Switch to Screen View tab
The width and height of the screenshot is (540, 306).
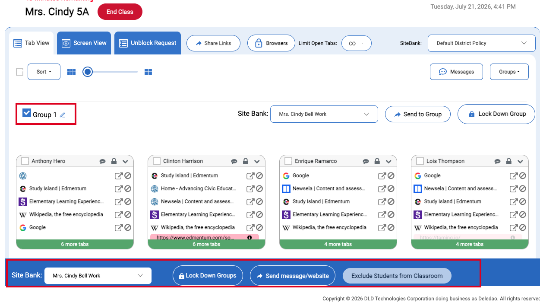(84, 43)
